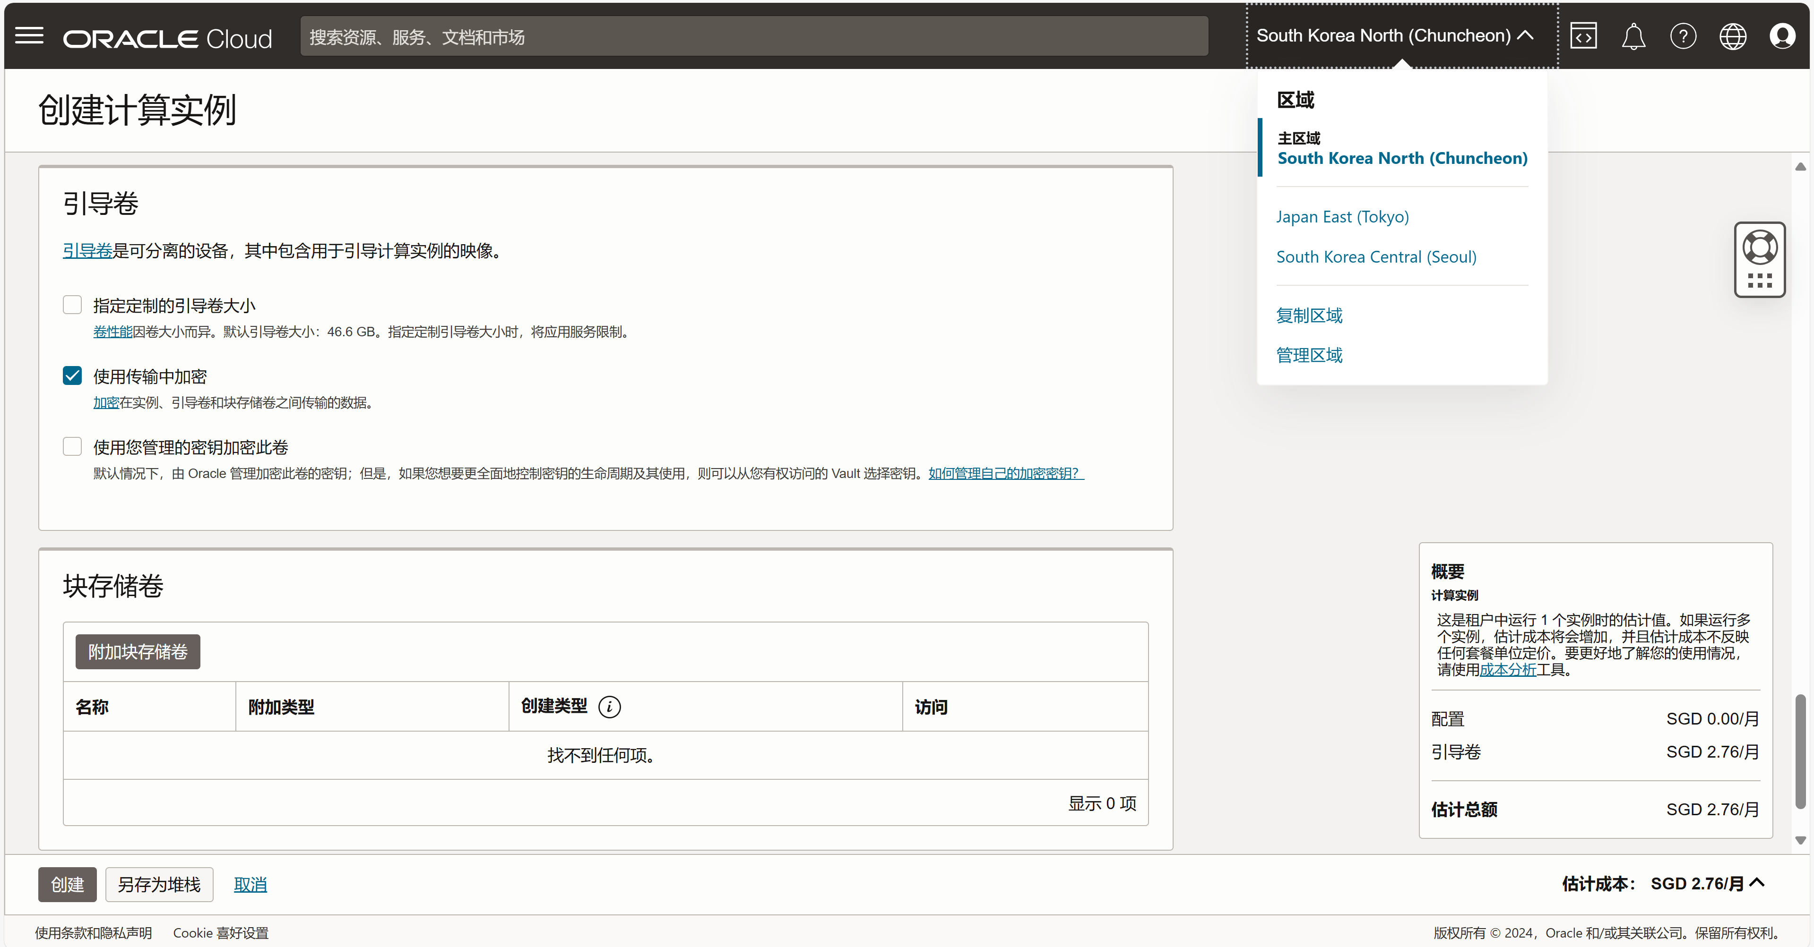Click the scroll up arrow
The image size is (1814, 947).
pos(1800,167)
